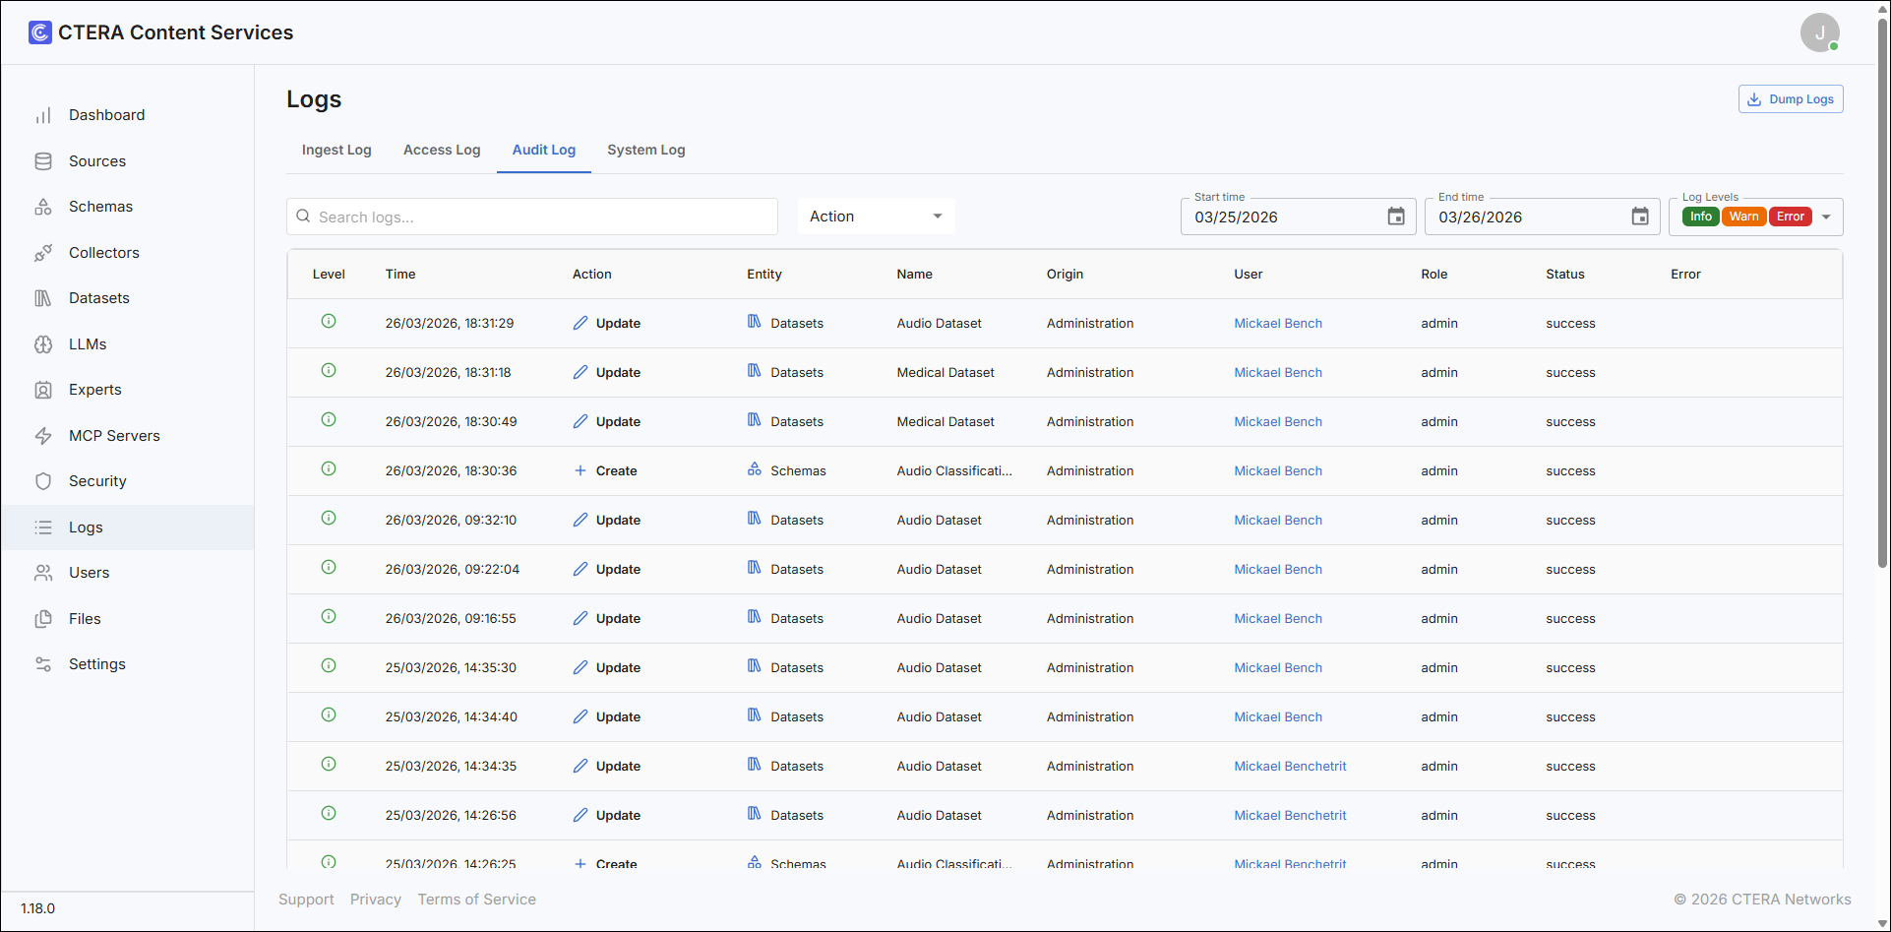Click info level icon for 14:35:30 row

[x=329, y=666]
